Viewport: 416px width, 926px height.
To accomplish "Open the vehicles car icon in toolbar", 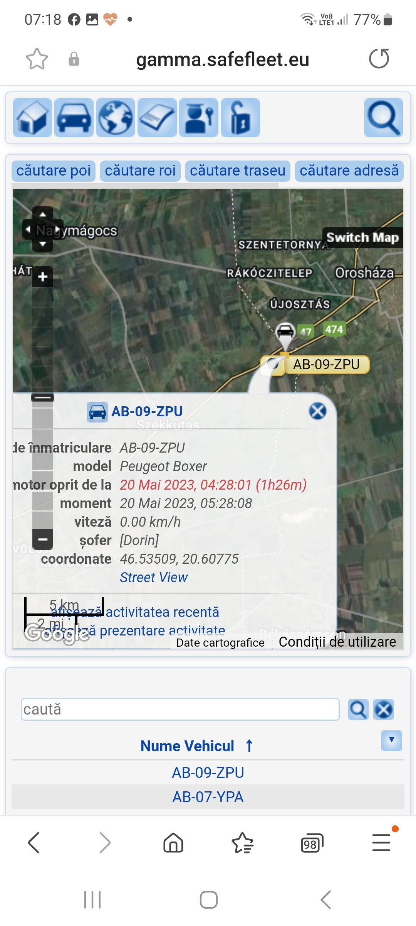I will [x=74, y=118].
